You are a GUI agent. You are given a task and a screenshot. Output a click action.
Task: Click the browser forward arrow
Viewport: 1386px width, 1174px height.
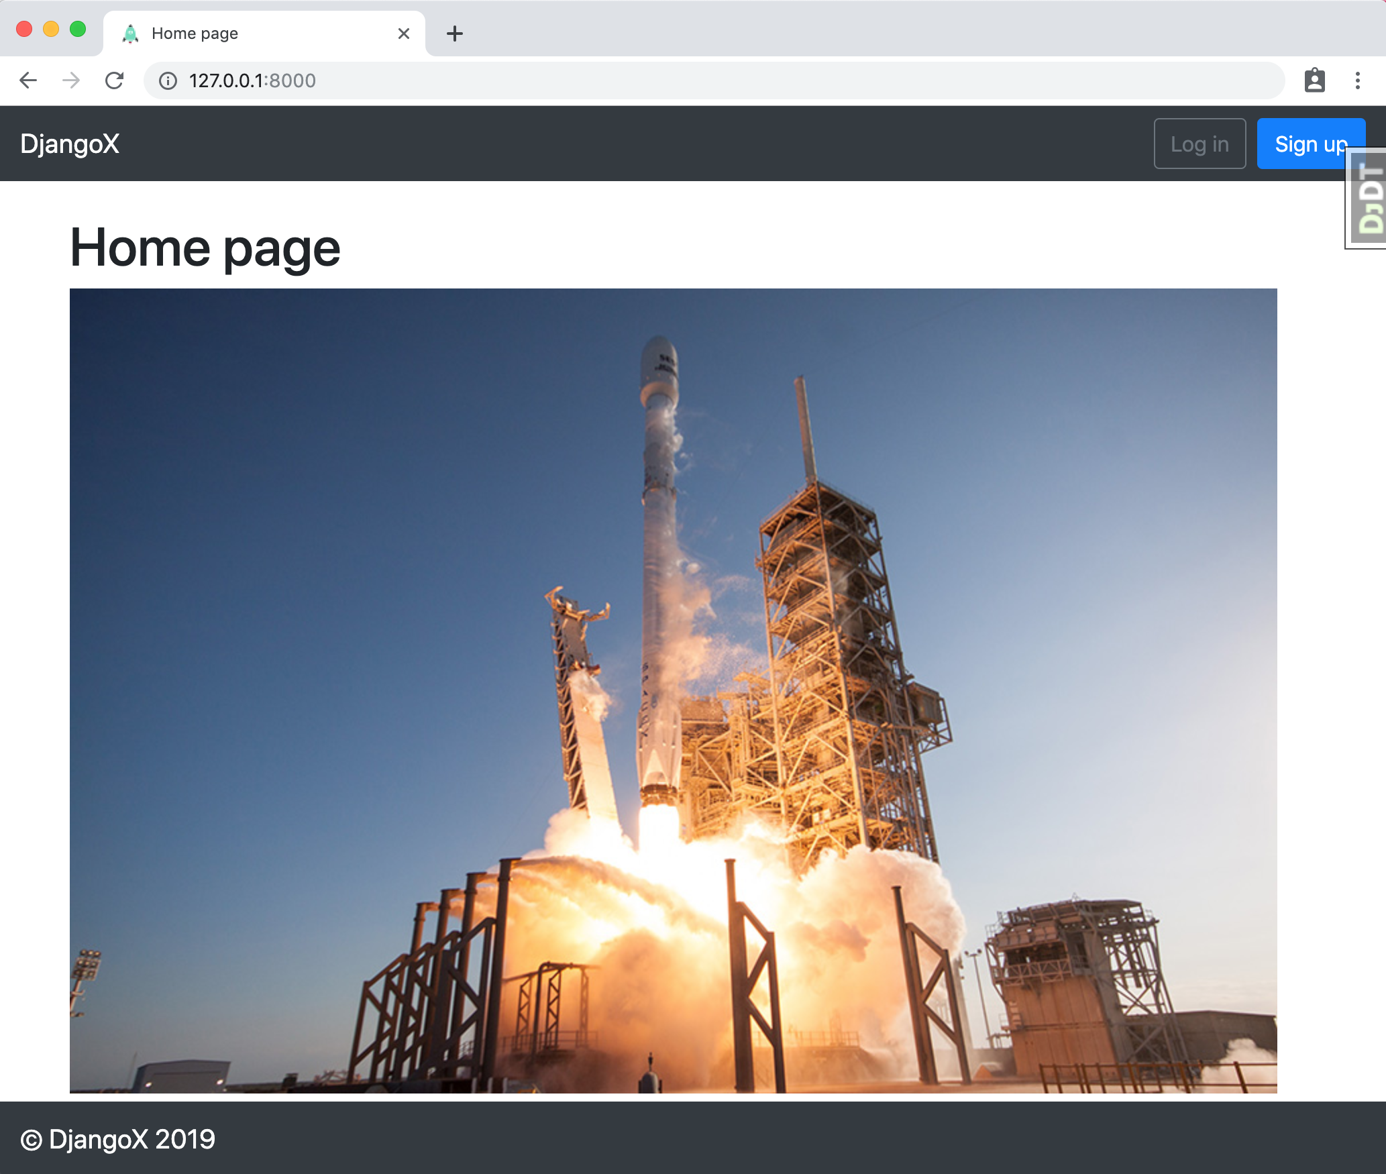[71, 81]
